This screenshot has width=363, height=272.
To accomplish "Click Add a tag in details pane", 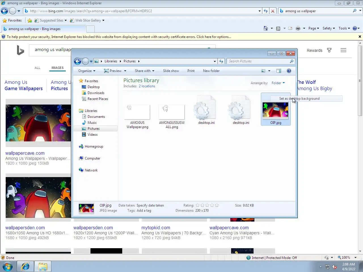I will (x=144, y=211).
